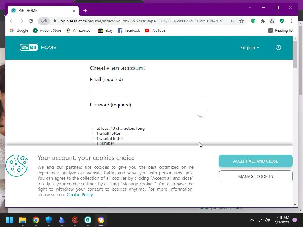
Task: Expand the tab search chevron
Action: [250, 7]
